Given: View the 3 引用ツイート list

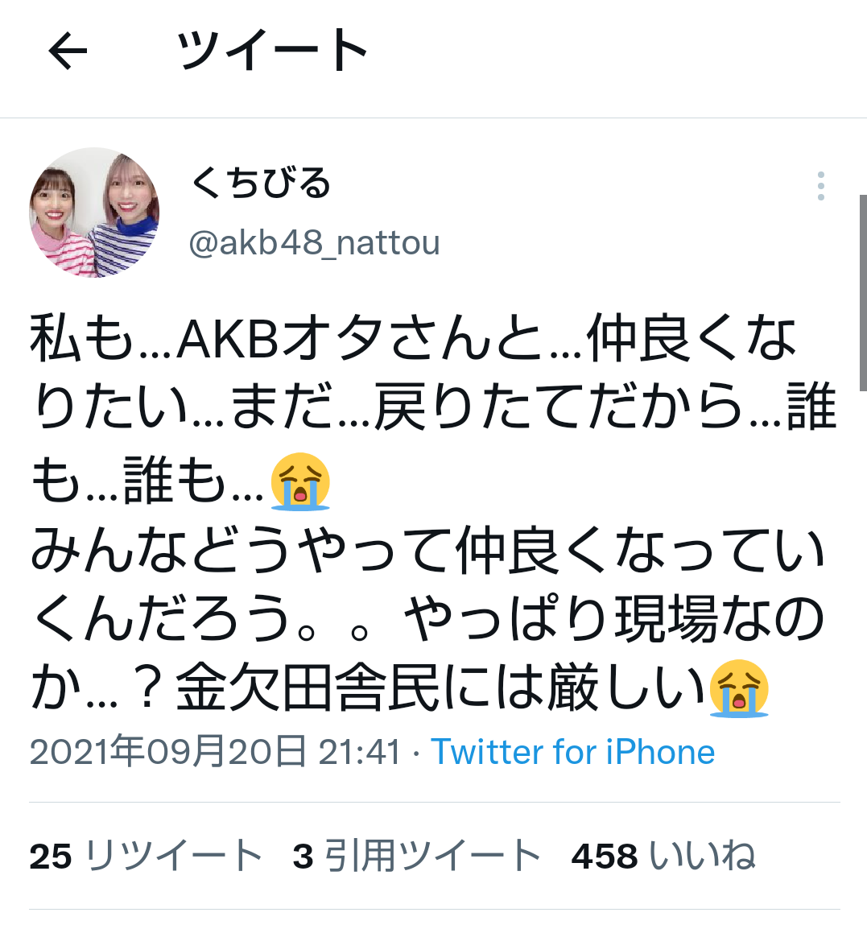Looking at the screenshot, I should 417,856.
